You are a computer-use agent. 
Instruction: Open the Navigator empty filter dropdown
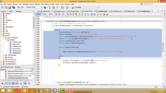pyautogui.click(x=24, y=69)
